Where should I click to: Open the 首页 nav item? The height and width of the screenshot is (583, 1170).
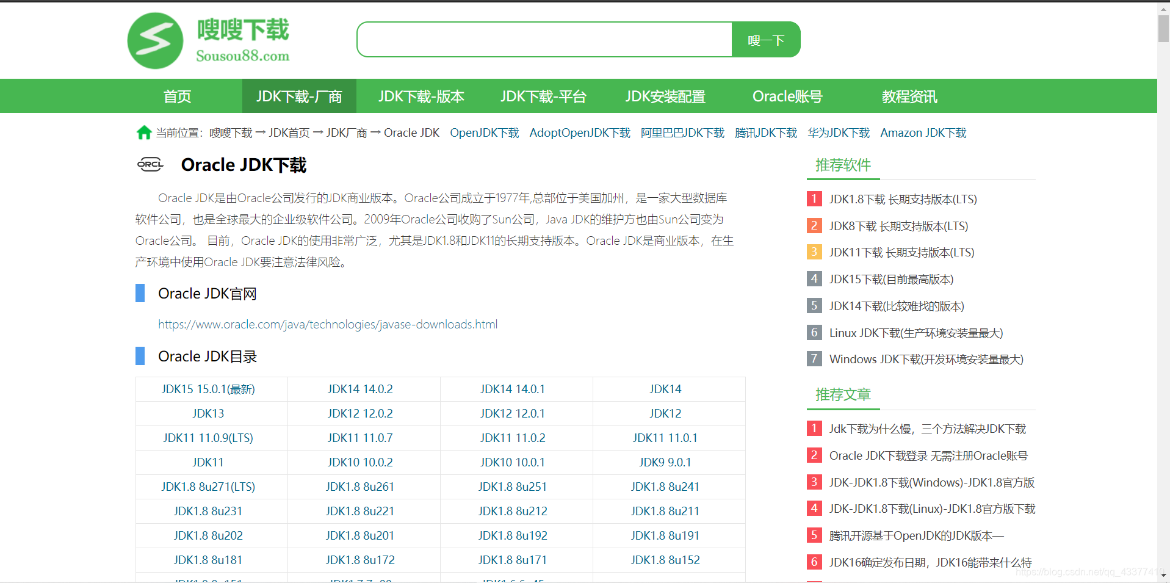point(178,96)
